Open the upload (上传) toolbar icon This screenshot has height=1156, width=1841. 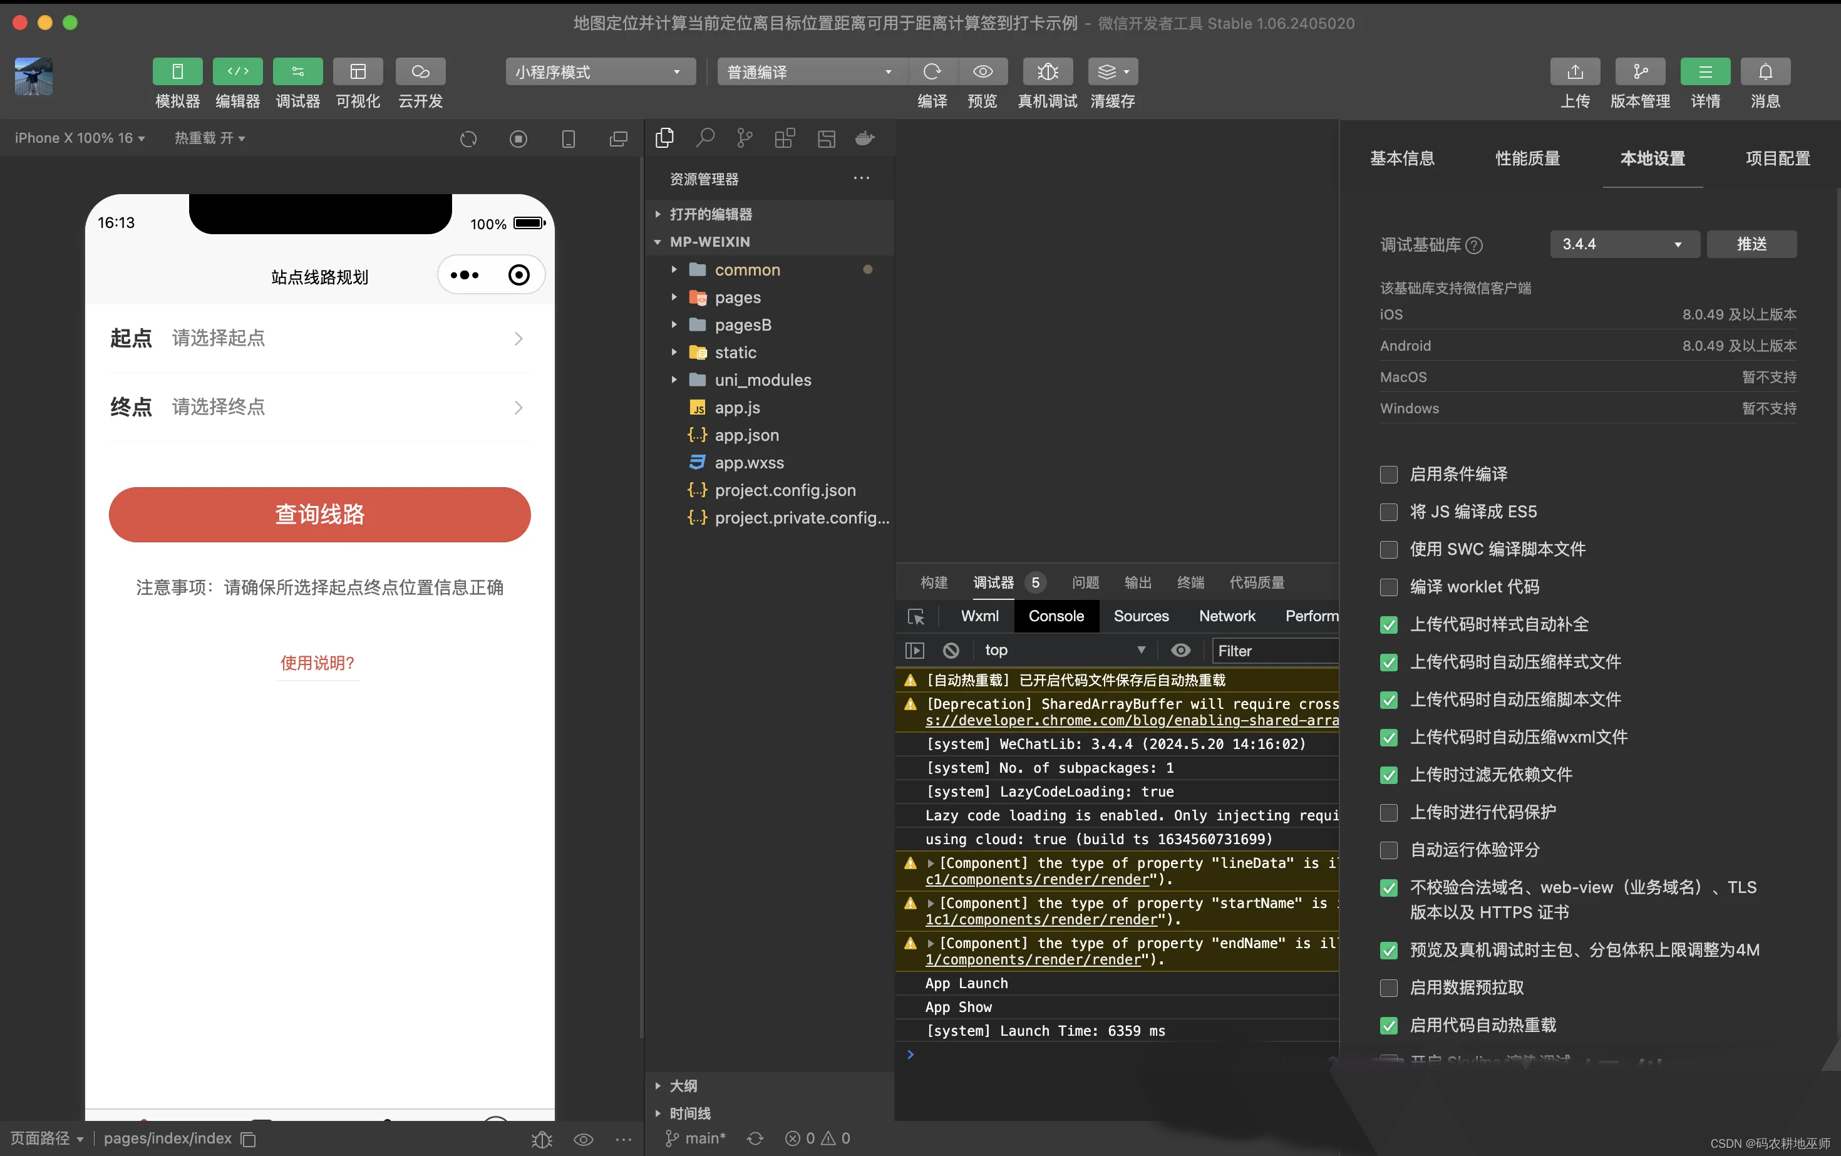click(x=1574, y=72)
